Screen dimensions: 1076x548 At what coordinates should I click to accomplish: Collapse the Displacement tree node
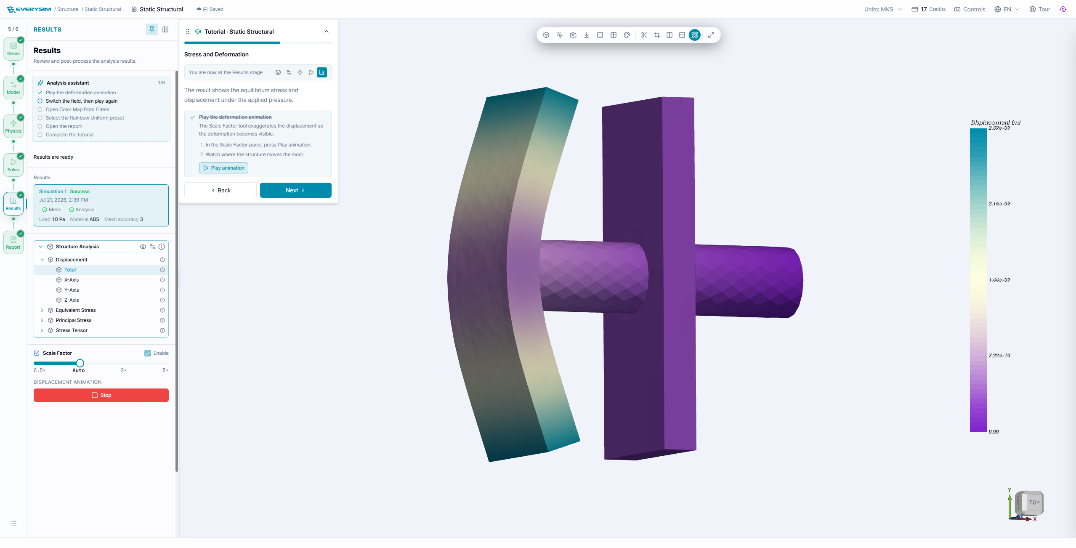coord(42,260)
